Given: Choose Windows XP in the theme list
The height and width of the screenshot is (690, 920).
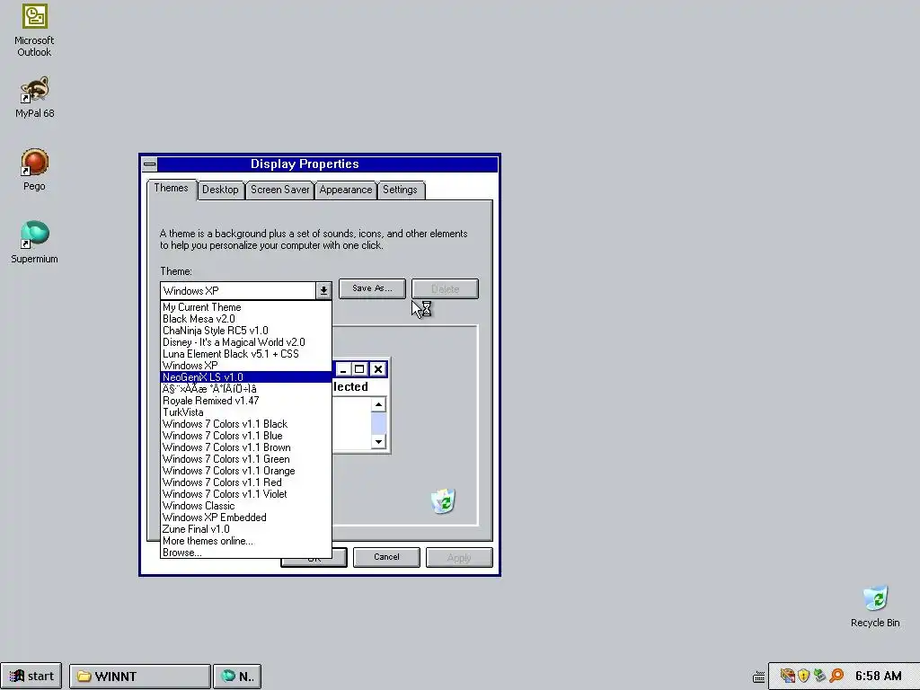Looking at the screenshot, I should pos(246,366).
